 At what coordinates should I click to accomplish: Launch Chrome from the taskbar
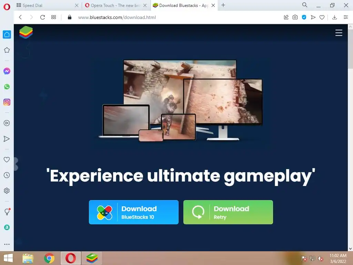click(49, 258)
